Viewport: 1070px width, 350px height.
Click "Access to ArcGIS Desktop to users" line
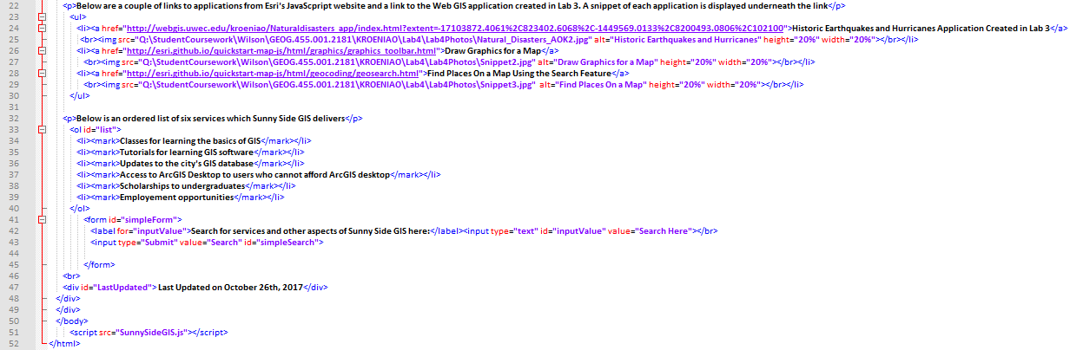[x=256, y=174]
